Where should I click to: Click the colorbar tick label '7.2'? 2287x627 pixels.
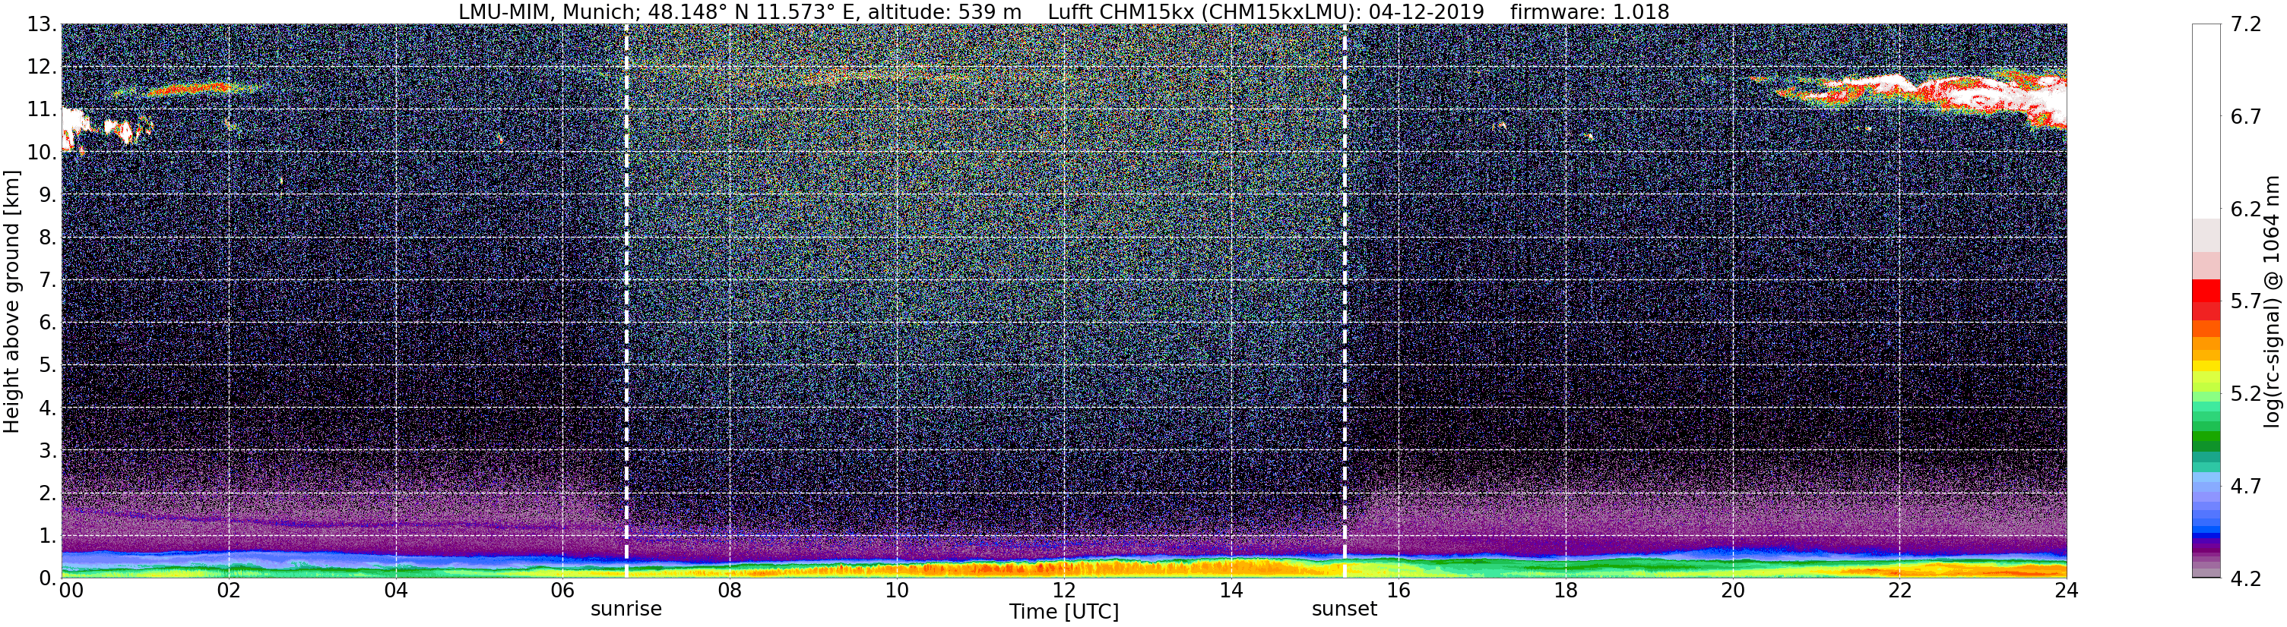[2246, 24]
